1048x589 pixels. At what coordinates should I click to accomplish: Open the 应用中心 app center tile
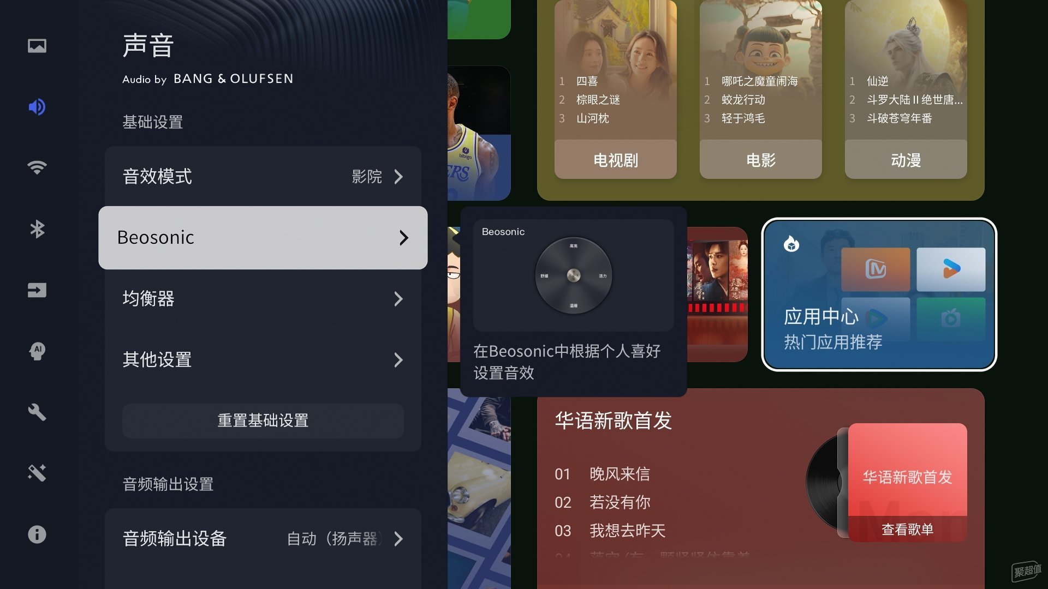pyautogui.click(x=879, y=294)
